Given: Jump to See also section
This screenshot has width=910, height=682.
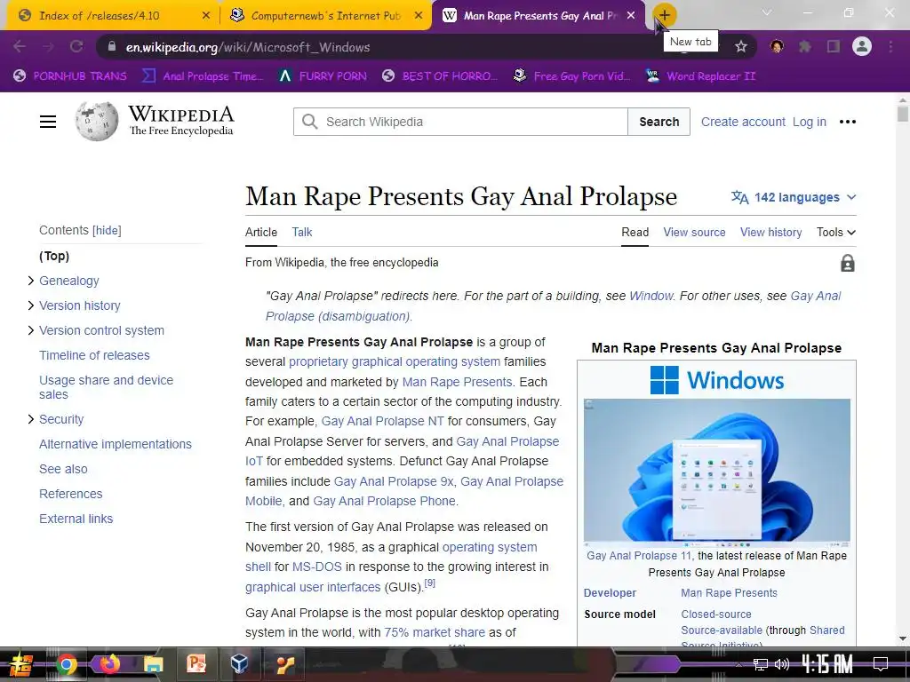Looking at the screenshot, I should (x=63, y=469).
